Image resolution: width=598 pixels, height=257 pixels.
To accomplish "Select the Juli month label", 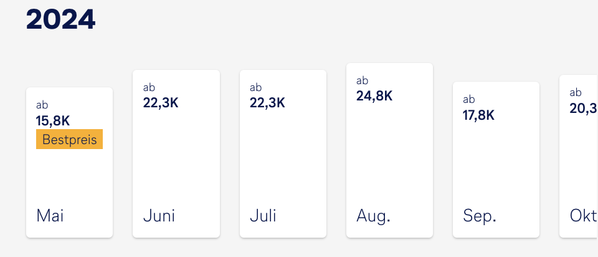I will (262, 216).
